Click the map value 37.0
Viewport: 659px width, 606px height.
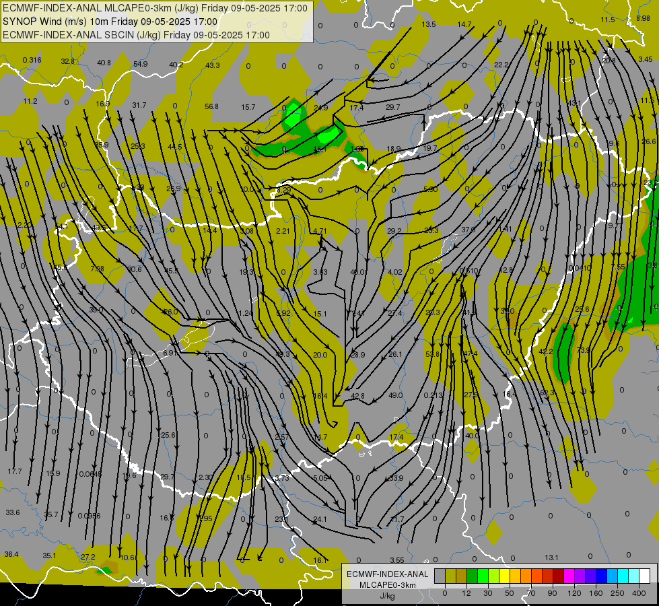click(469, 229)
